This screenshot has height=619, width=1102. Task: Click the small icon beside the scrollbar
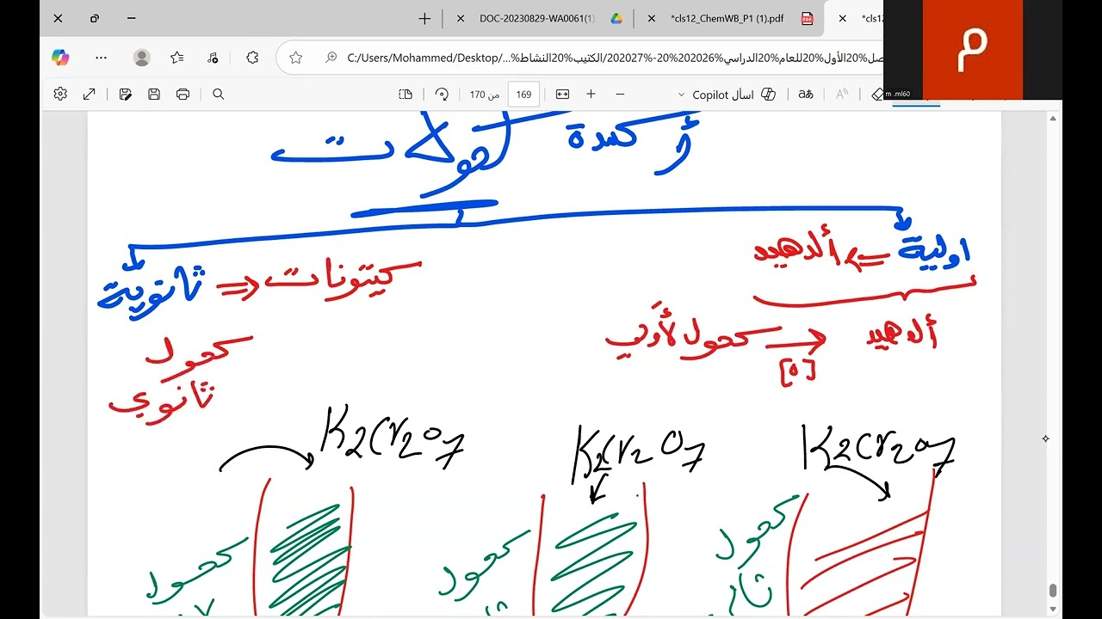(1045, 438)
